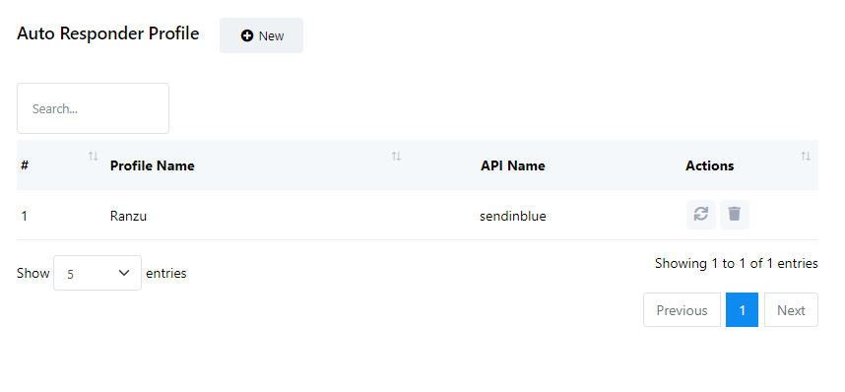Click the sendinblue API name cell
The width and height of the screenshot is (845, 392).
[512, 217]
